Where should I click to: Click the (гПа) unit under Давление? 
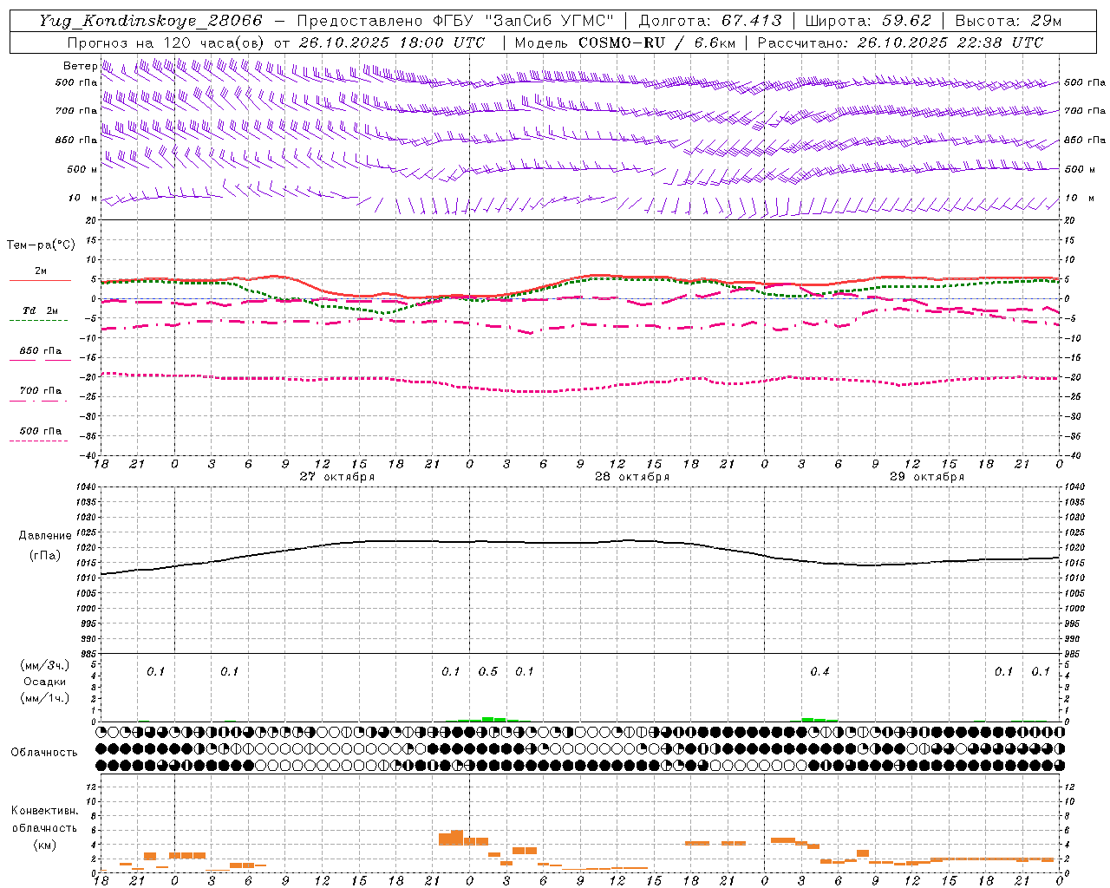click(x=44, y=556)
